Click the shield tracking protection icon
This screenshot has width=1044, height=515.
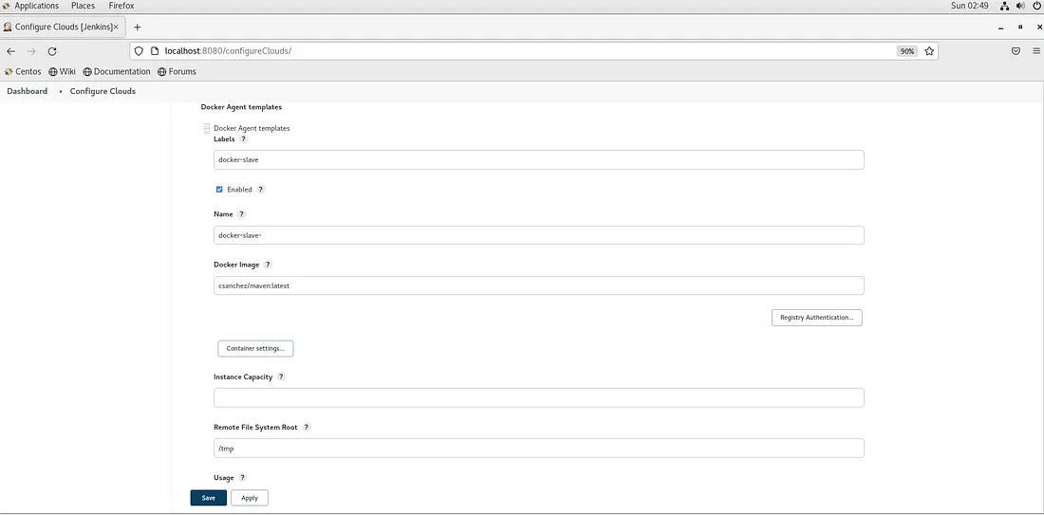point(140,51)
